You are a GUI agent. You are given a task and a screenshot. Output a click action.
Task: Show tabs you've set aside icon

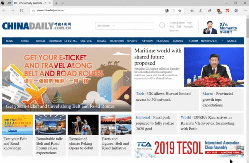(3, 3)
